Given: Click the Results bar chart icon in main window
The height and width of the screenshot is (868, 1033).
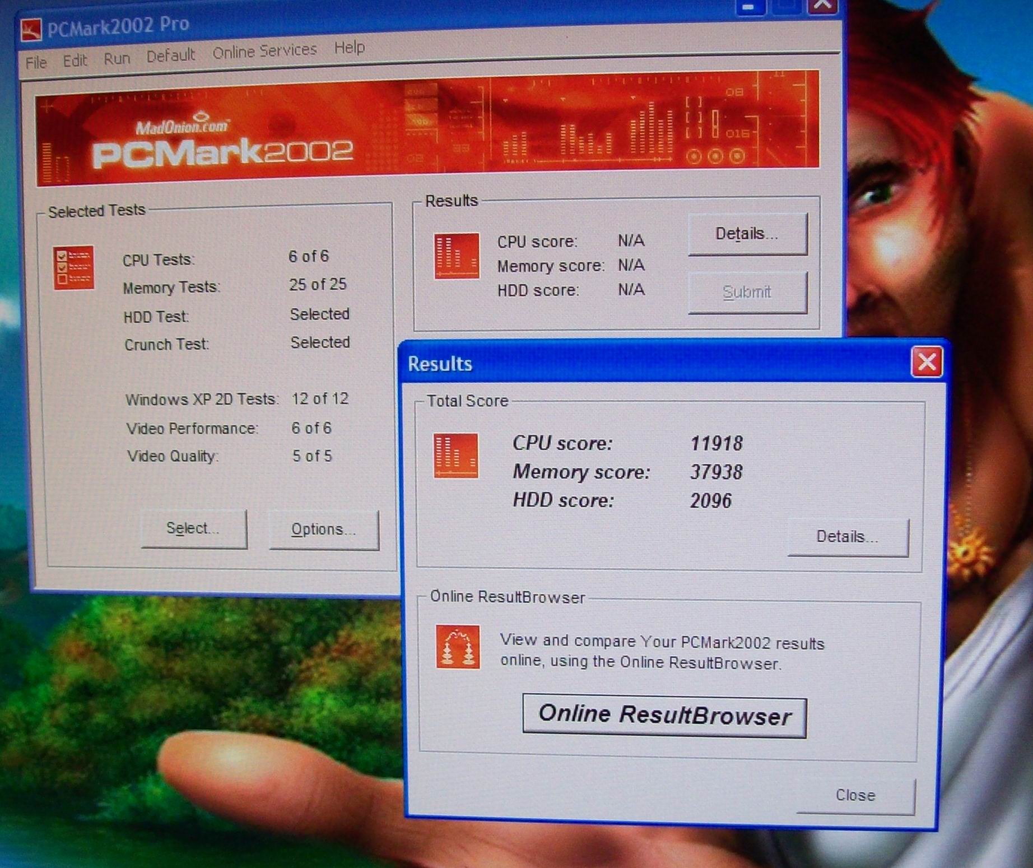Looking at the screenshot, I should coord(457,256).
